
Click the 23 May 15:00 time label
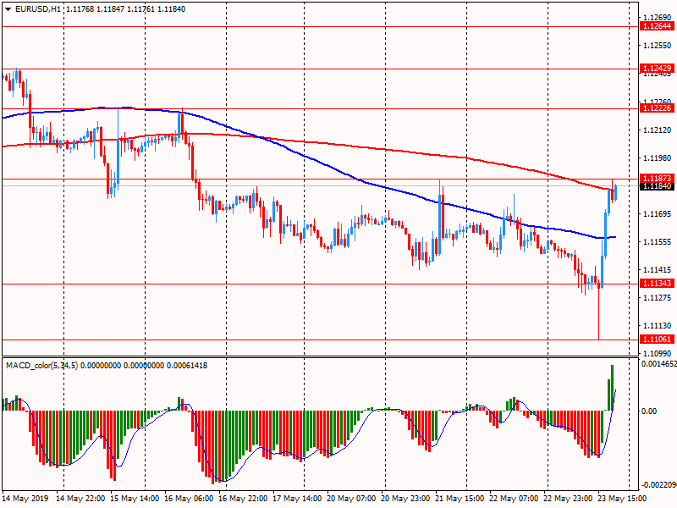pyautogui.click(x=622, y=499)
